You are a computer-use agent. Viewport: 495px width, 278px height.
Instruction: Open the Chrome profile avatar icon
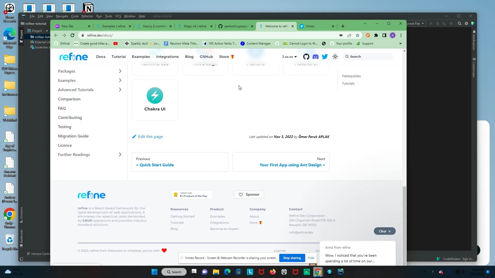[x=392, y=35]
